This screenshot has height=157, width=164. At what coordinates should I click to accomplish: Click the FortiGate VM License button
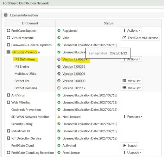pos(140,38)
